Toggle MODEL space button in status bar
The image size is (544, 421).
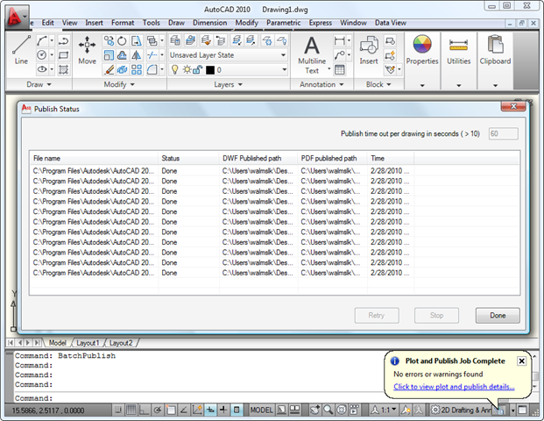pyautogui.click(x=262, y=410)
